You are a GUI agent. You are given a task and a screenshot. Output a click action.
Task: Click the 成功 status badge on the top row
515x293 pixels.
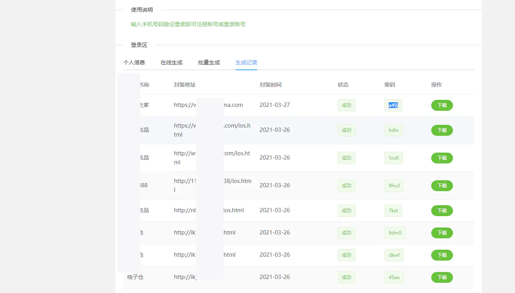tap(346, 105)
